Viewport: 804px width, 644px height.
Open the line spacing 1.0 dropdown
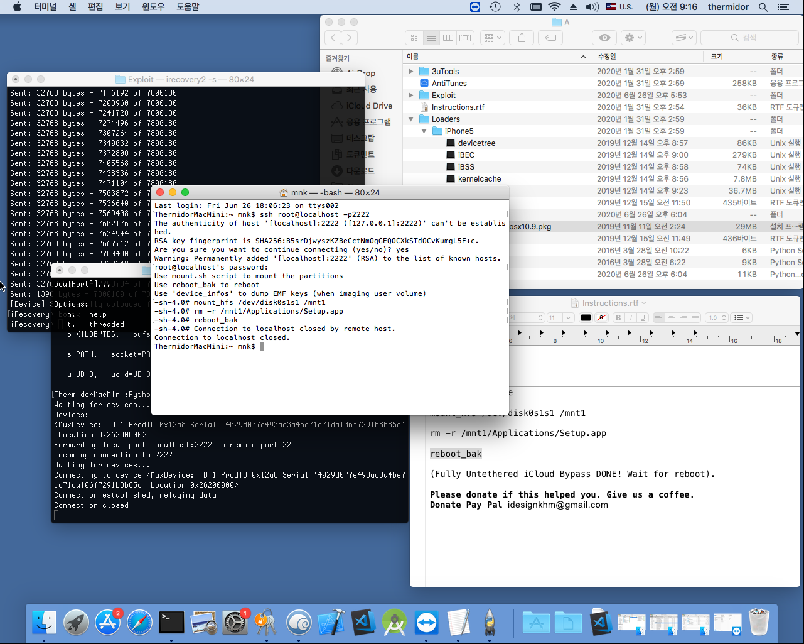[716, 317]
